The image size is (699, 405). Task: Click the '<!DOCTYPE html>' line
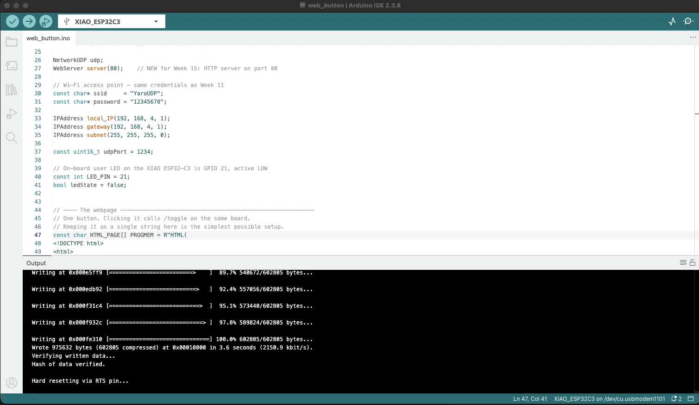click(78, 243)
